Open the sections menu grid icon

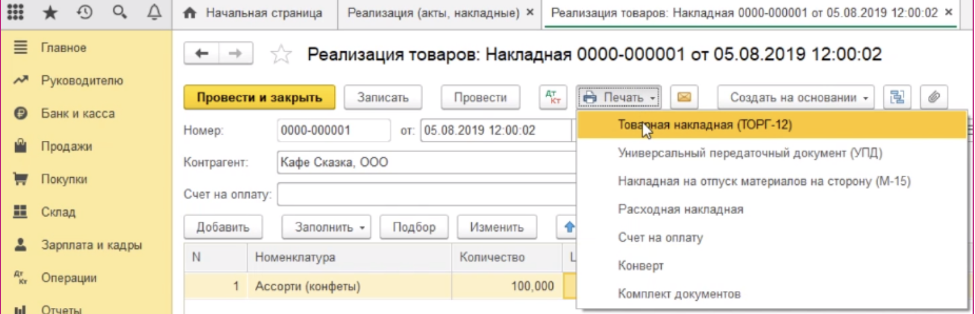tap(16, 13)
